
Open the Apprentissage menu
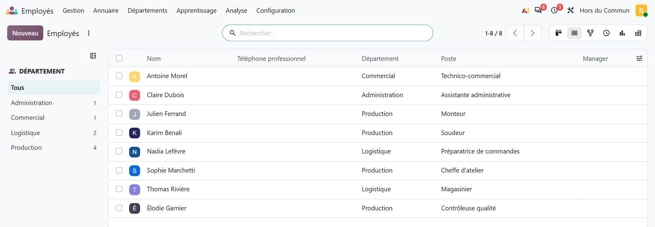[196, 11]
